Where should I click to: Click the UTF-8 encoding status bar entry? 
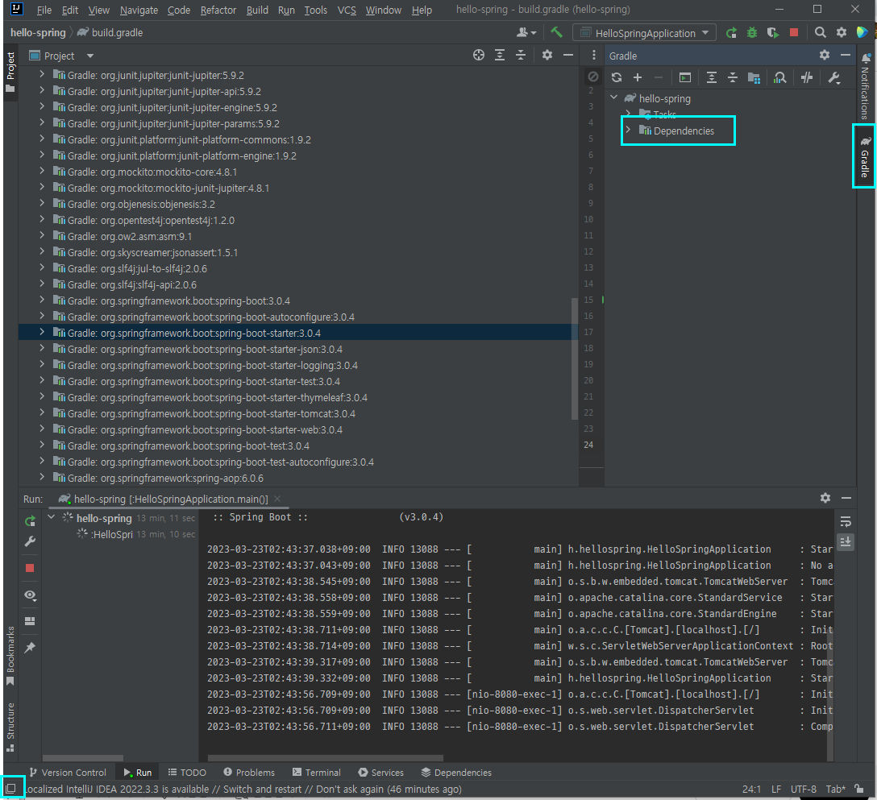(803, 789)
